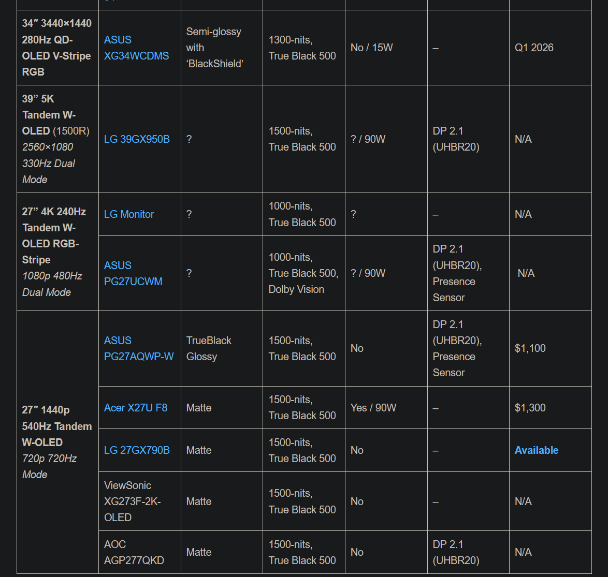Image resolution: width=608 pixels, height=577 pixels.
Task: Open the ASUS PG27UCWM link
Action: [x=133, y=273]
